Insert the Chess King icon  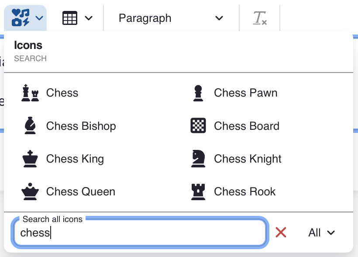[x=30, y=159]
